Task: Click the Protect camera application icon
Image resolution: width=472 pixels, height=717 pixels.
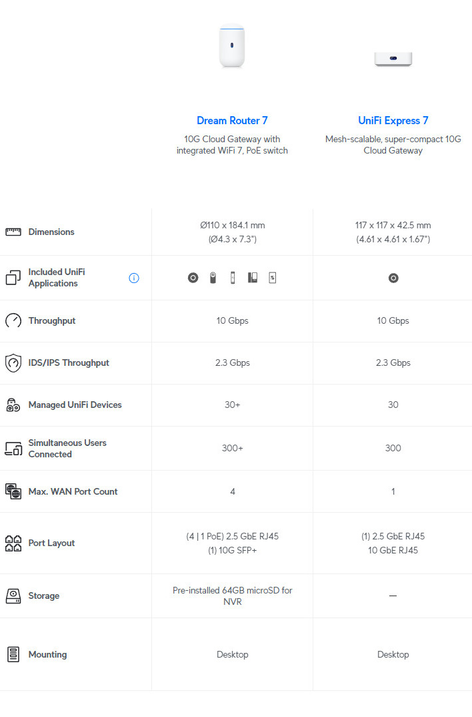Action: tap(213, 278)
